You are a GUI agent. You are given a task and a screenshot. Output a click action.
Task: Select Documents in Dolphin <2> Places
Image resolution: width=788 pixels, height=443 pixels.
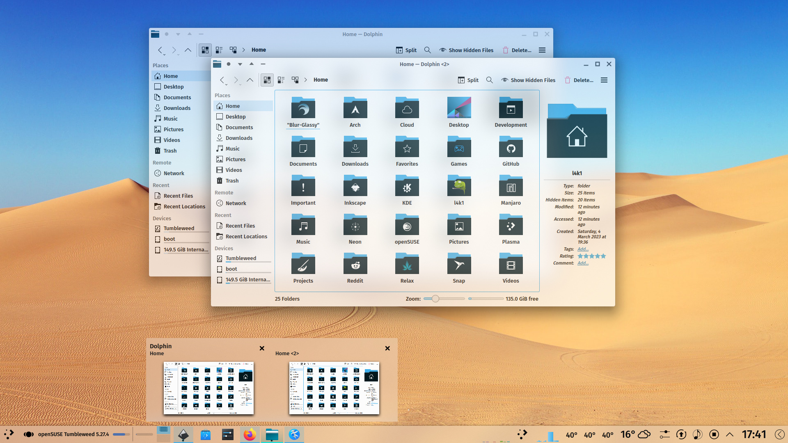pyautogui.click(x=243, y=127)
